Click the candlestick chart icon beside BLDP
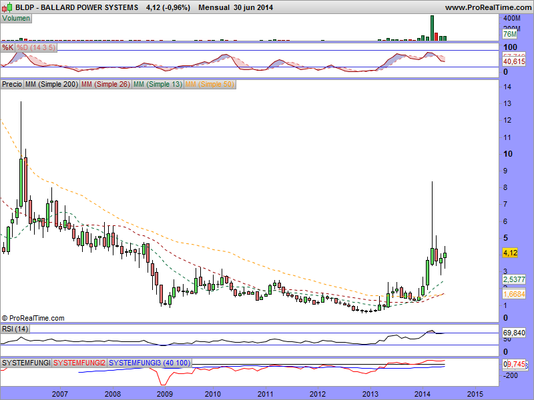 tap(7, 7)
